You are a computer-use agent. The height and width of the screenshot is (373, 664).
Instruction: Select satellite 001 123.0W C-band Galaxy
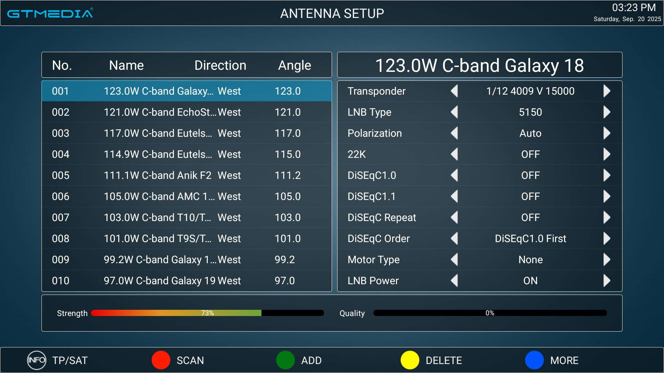coord(187,91)
